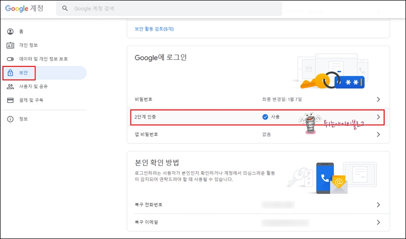
Task: Expand the 2단계 인증 chevron
Action: tap(378, 117)
